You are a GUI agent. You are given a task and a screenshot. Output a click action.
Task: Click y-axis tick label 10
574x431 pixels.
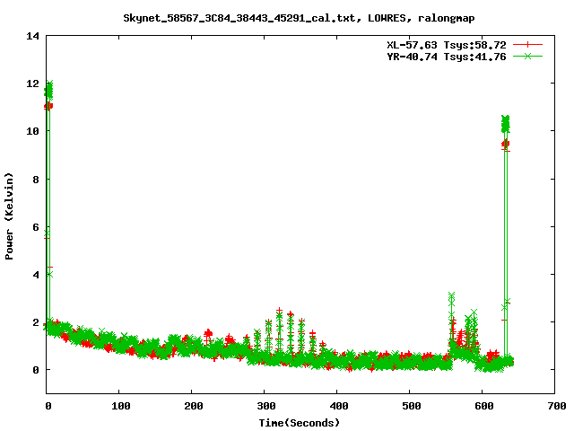pos(32,131)
